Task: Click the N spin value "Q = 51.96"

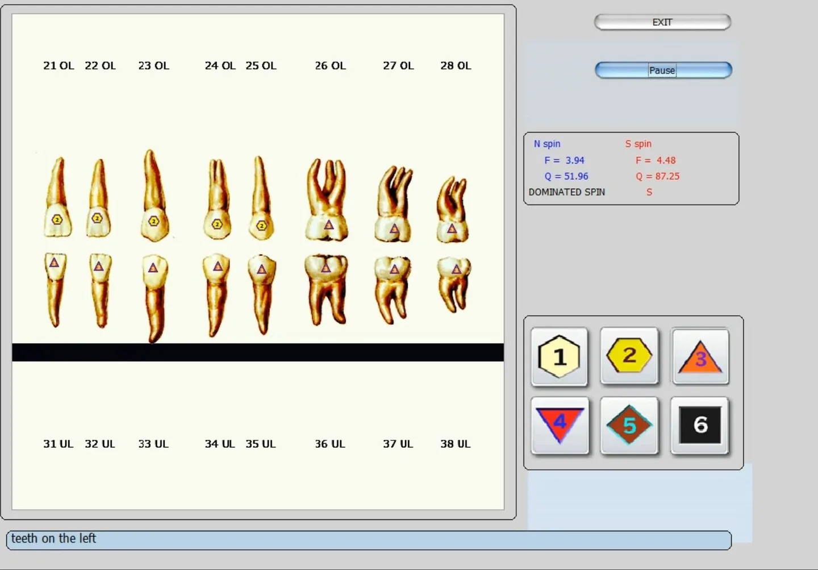Action: click(566, 176)
